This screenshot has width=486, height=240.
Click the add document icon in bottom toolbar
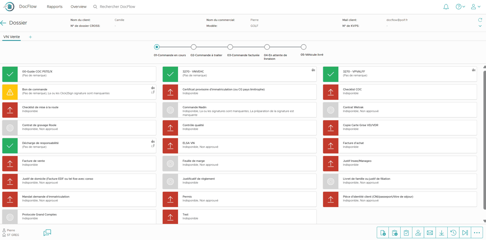click(383, 233)
